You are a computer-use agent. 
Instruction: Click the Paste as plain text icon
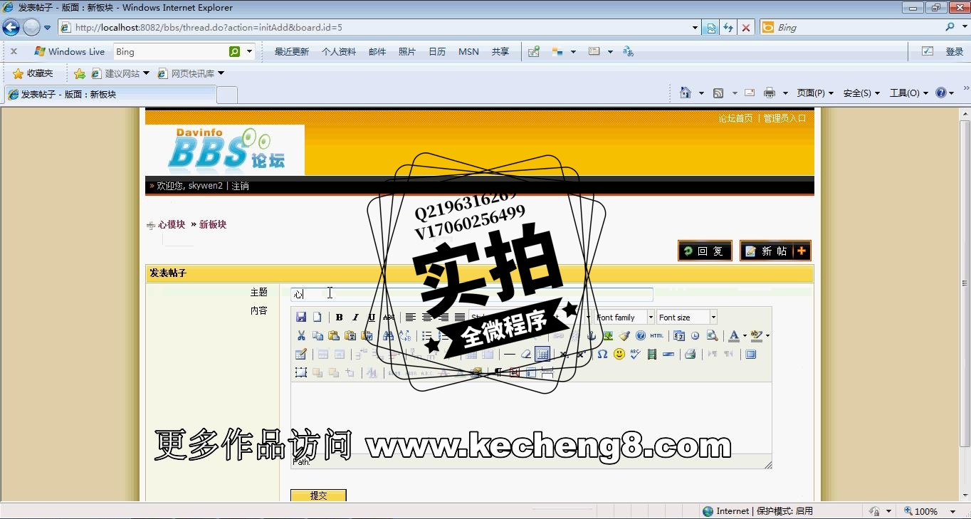tap(350, 336)
